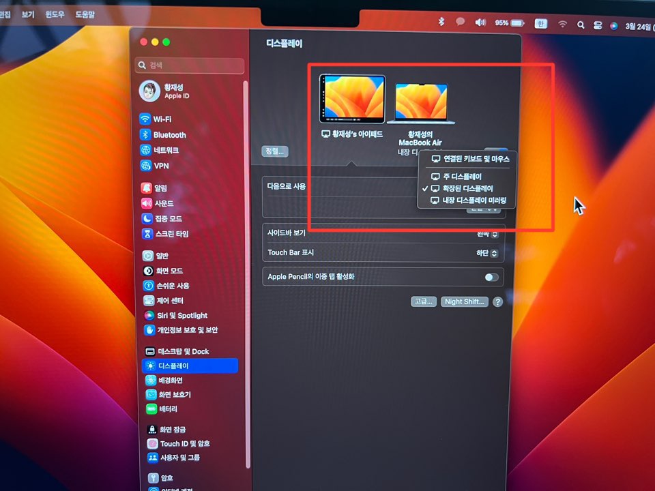Open the 황재성 Apple ID account

(165, 91)
